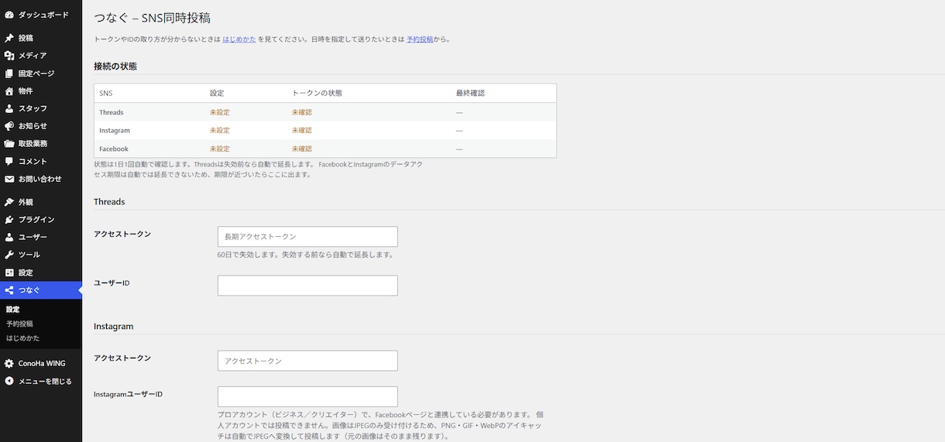
Task: Open the 予約投稿 submenu item
Action: pyautogui.click(x=19, y=324)
